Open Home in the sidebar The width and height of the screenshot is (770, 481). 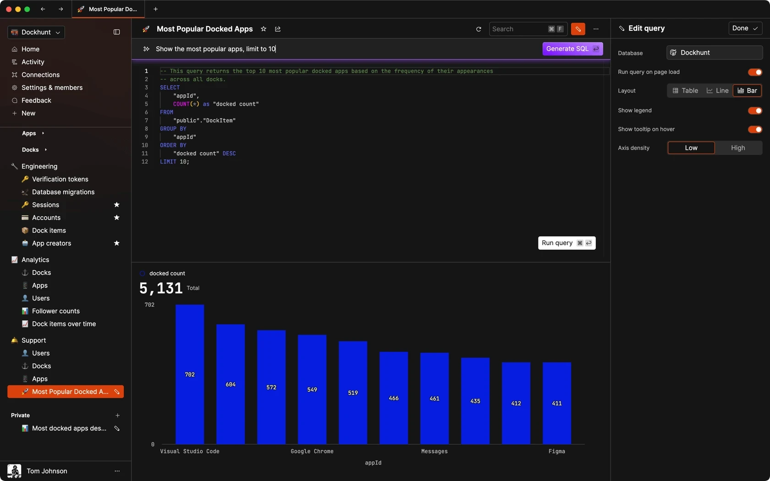(30, 49)
